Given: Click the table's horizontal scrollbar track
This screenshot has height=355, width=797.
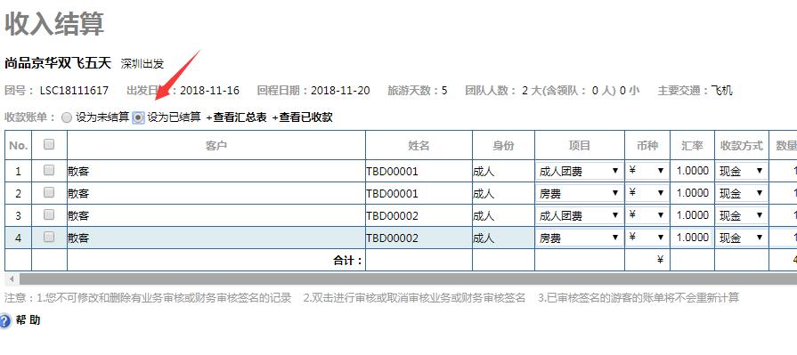Looking at the screenshot, I should [408, 278].
